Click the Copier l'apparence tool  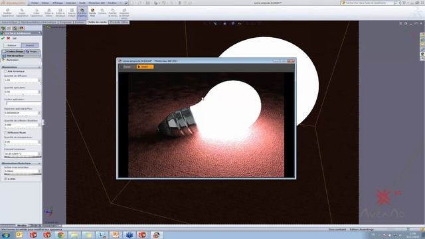pos(22,13)
